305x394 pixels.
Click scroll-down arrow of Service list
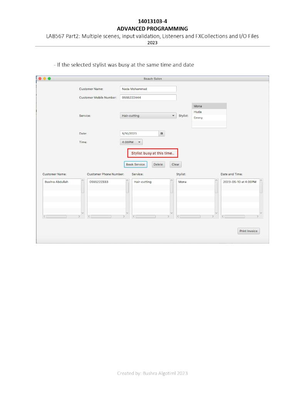pos(172,213)
